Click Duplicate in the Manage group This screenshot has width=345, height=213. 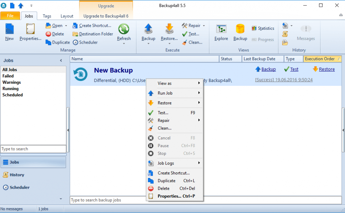(x=58, y=42)
